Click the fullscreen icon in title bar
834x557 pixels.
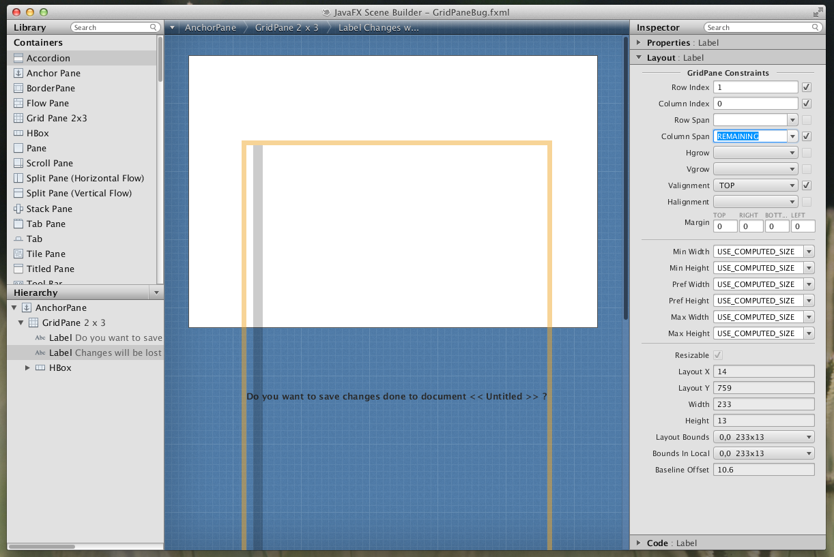pos(818,12)
